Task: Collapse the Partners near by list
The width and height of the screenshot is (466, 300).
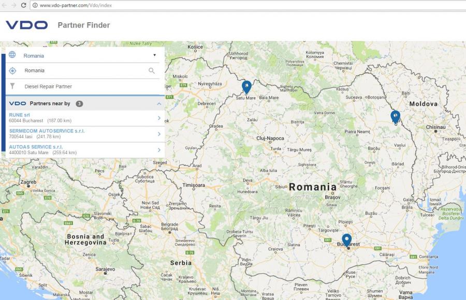Action: [x=159, y=104]
